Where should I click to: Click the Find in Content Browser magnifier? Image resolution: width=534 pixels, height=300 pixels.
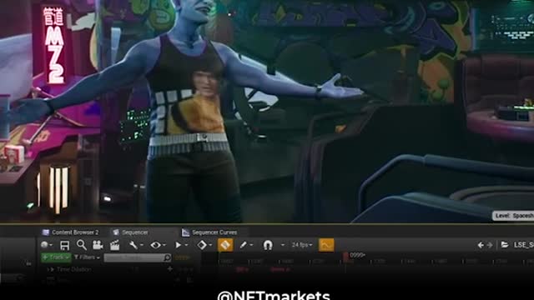(x=82, y=245)
